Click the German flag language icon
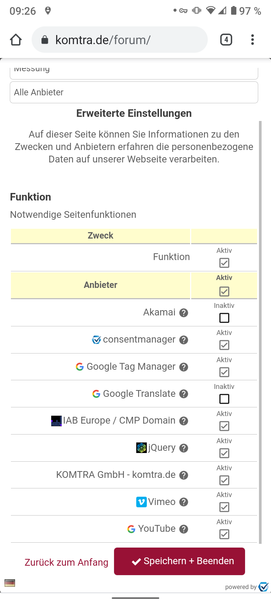This screenshot has width=271, height=603. coord(10,583)
